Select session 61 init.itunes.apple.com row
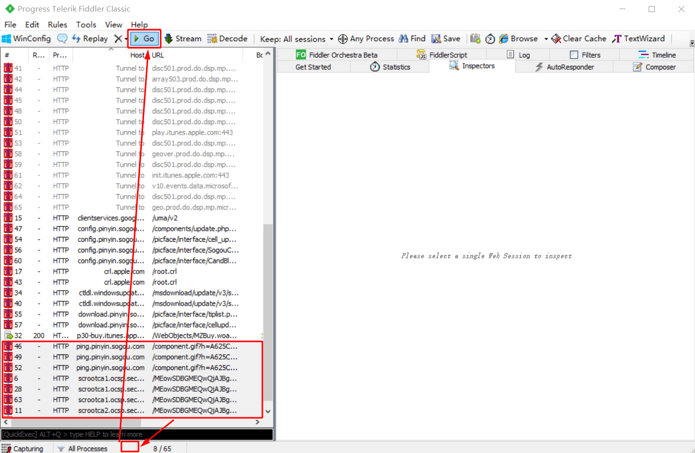The height and width of the screenshot is (453, 695). tap(132, 175)
